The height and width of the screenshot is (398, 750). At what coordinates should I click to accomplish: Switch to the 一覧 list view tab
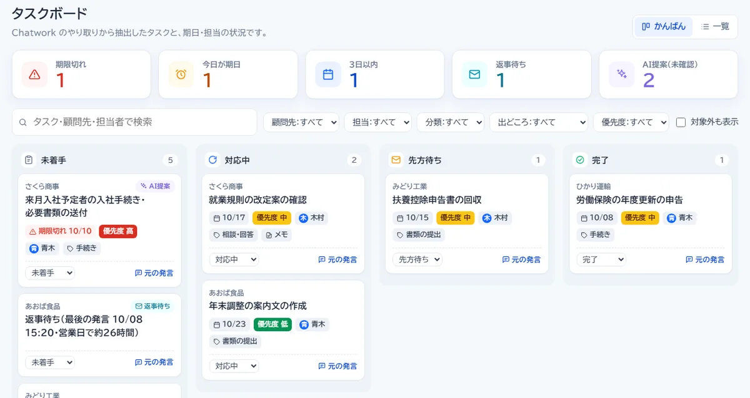(715, 27)
